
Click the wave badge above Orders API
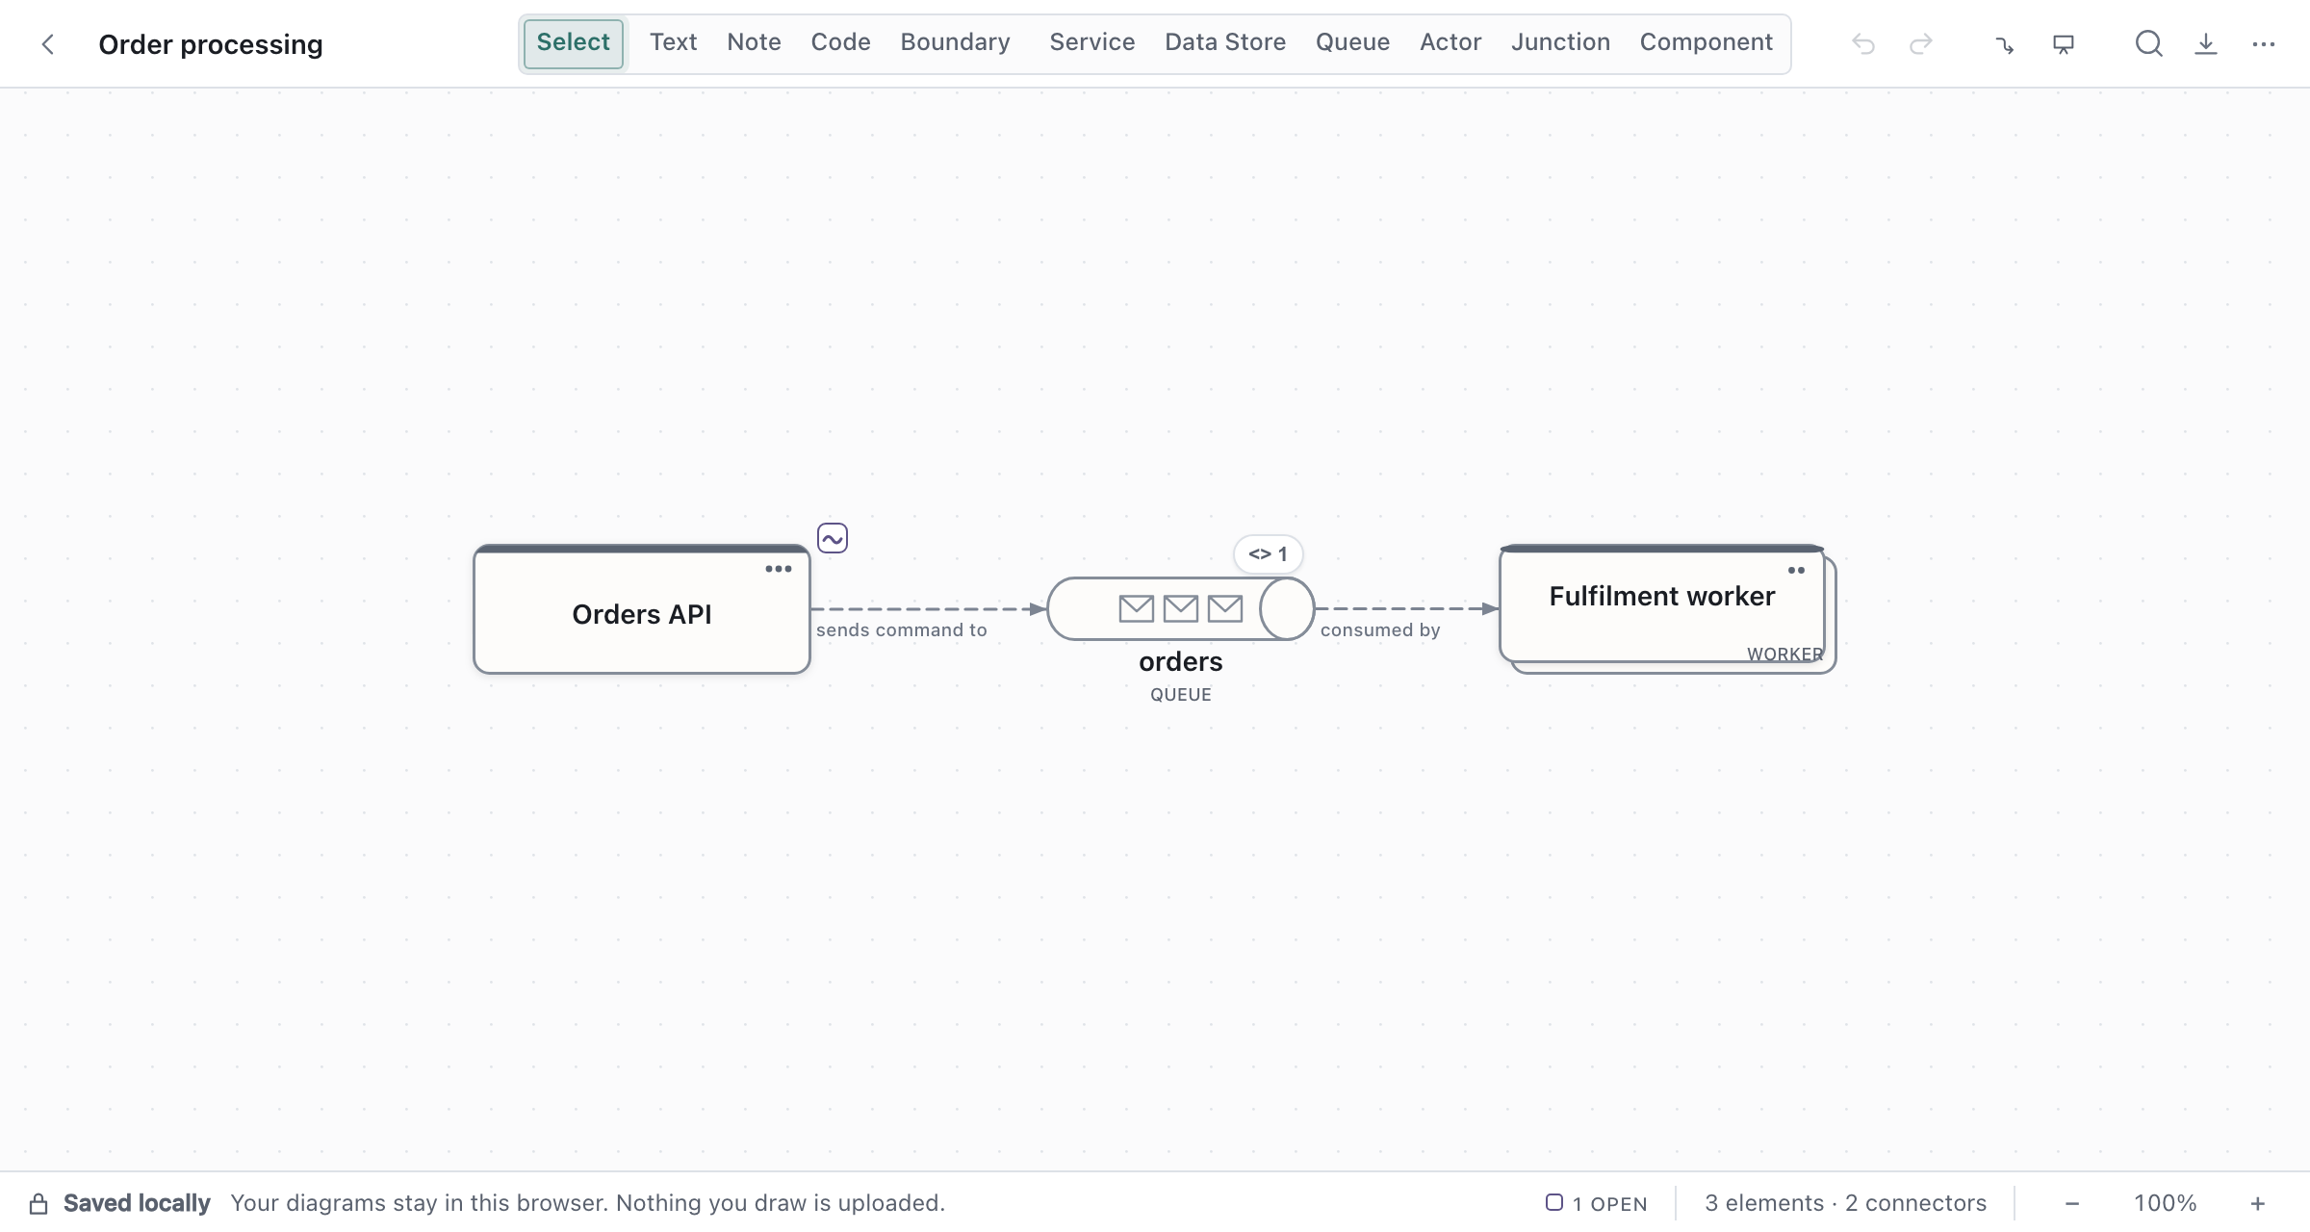tap(833, 538)
